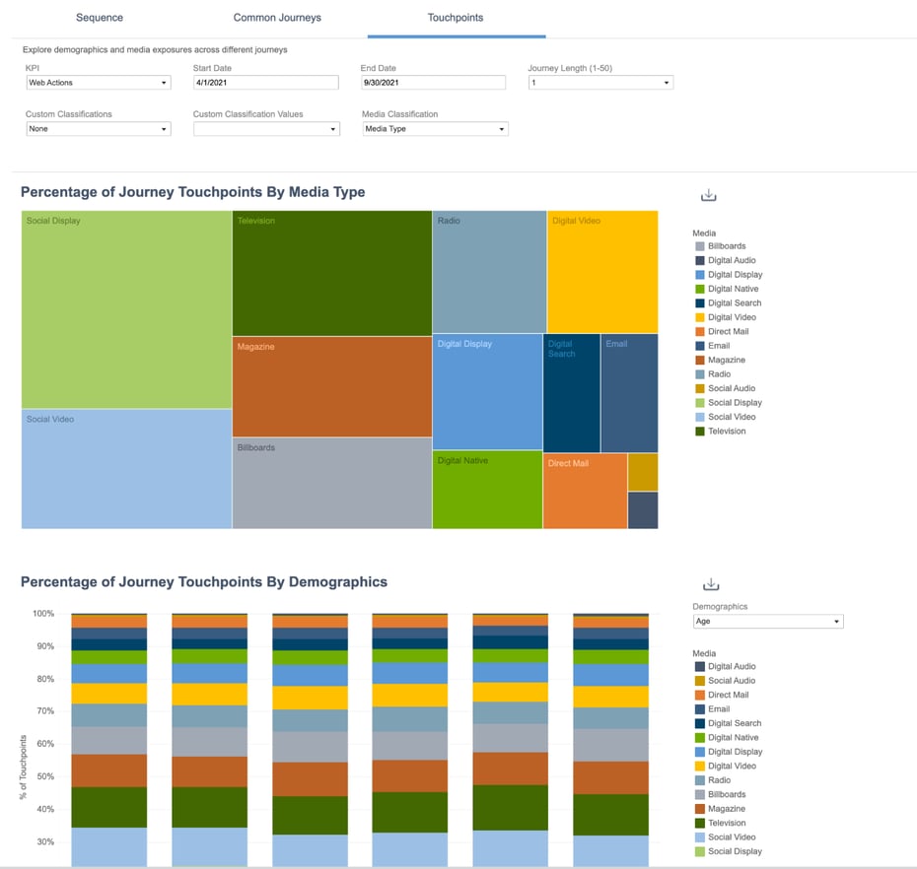Screen dimensions: 917x869
Task: Switch to the Sequence tab
Action: (100, 18)
